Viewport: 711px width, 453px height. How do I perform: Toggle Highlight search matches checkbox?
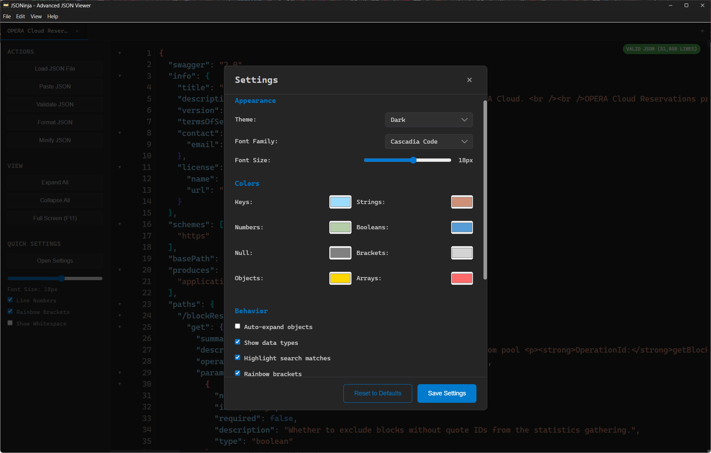238,357
